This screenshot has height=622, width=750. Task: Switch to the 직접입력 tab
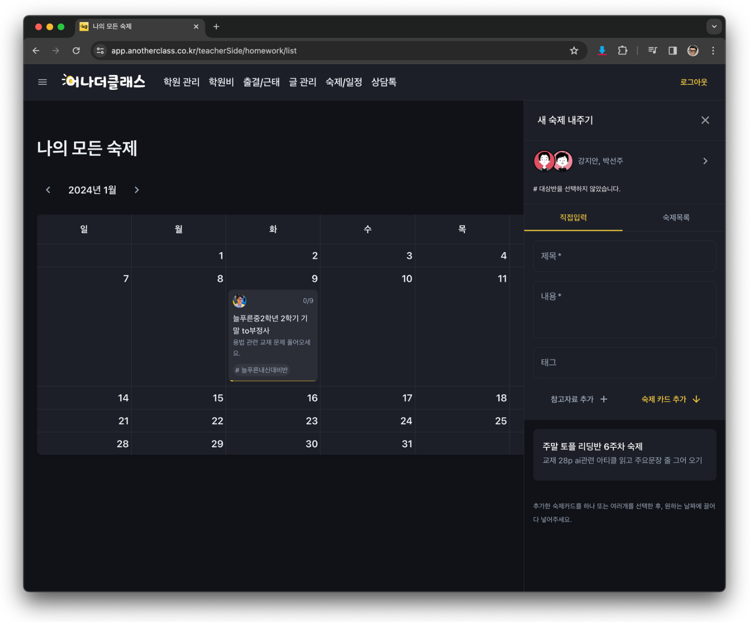[x=573, y=218]
